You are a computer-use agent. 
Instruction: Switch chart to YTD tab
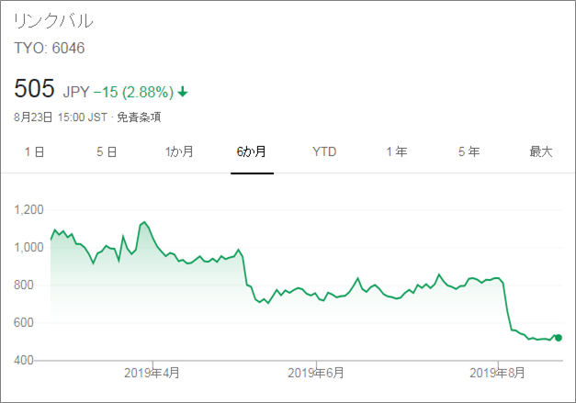click(324, 151)
